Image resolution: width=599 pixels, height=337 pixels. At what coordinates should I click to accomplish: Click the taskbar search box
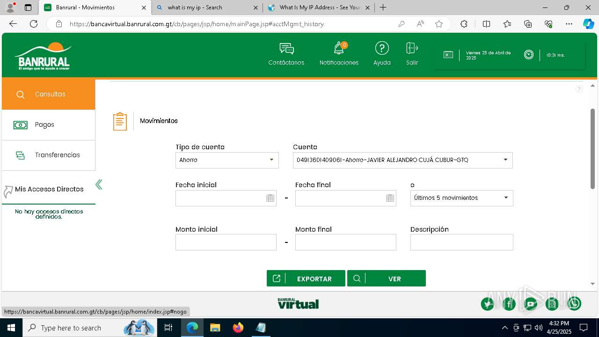click(x=89, y=328)
